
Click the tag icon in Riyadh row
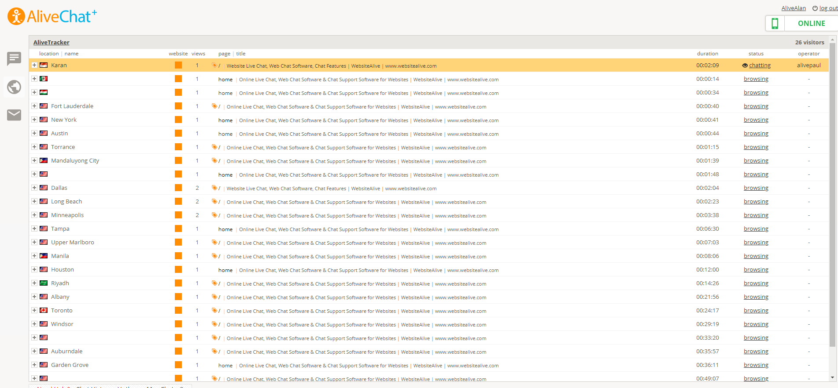(214, 283)
